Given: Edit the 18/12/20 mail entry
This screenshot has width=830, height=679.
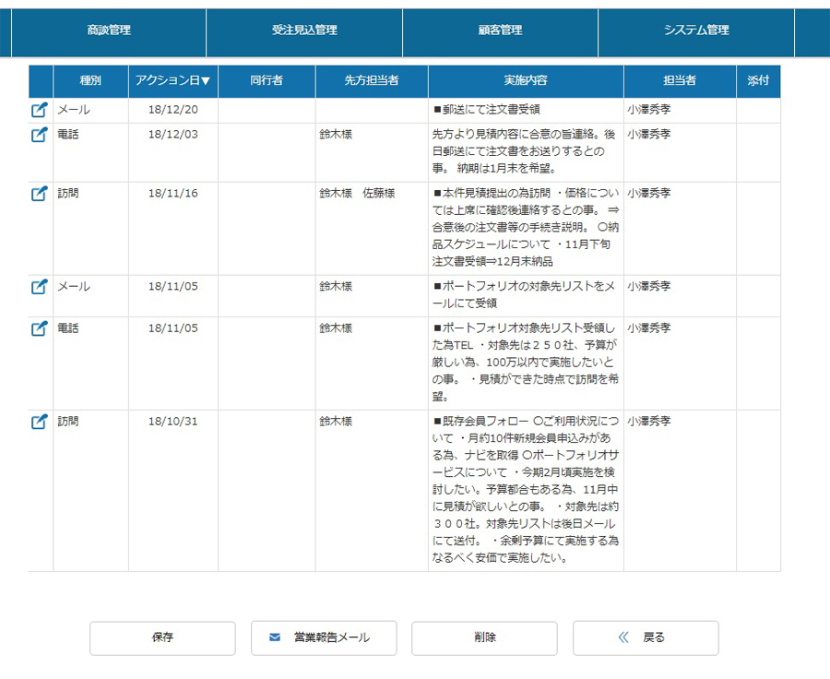Looking at the screenshot, I should (39, 110).
